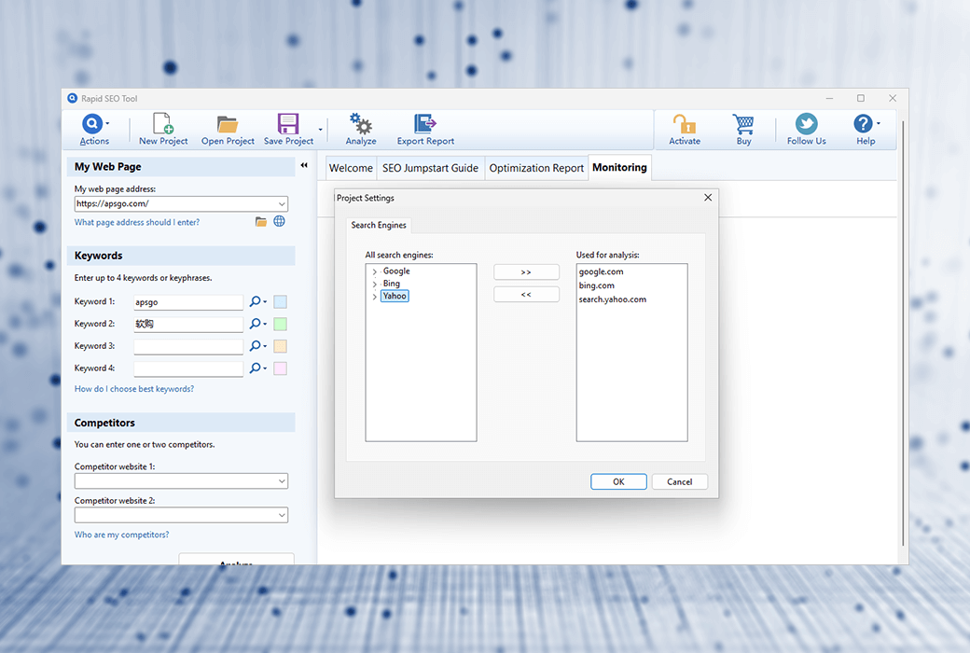Select google.com in Used for analysis
The height and width of the screenshot is (653, 970).
[602, 271]
